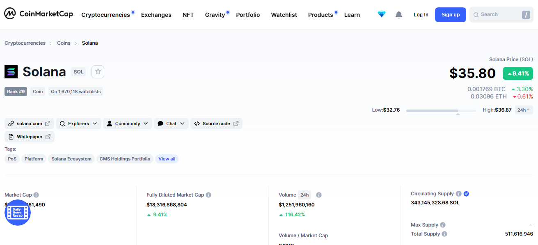The height and width of the screenshot is (245, 538).
Task: Open the NFT menu
Action: point(188,15)
